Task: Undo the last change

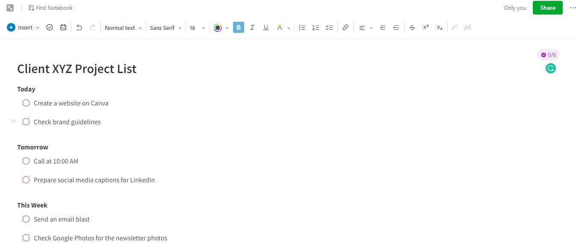Action: pyautogui.click(x=79, y=27)
